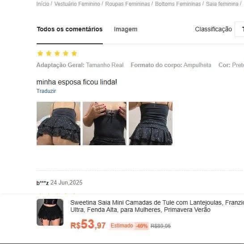Click the first yellow rating star
This screenshot has height=244, width=244.
pyautogui.click(x=40, y=53)
